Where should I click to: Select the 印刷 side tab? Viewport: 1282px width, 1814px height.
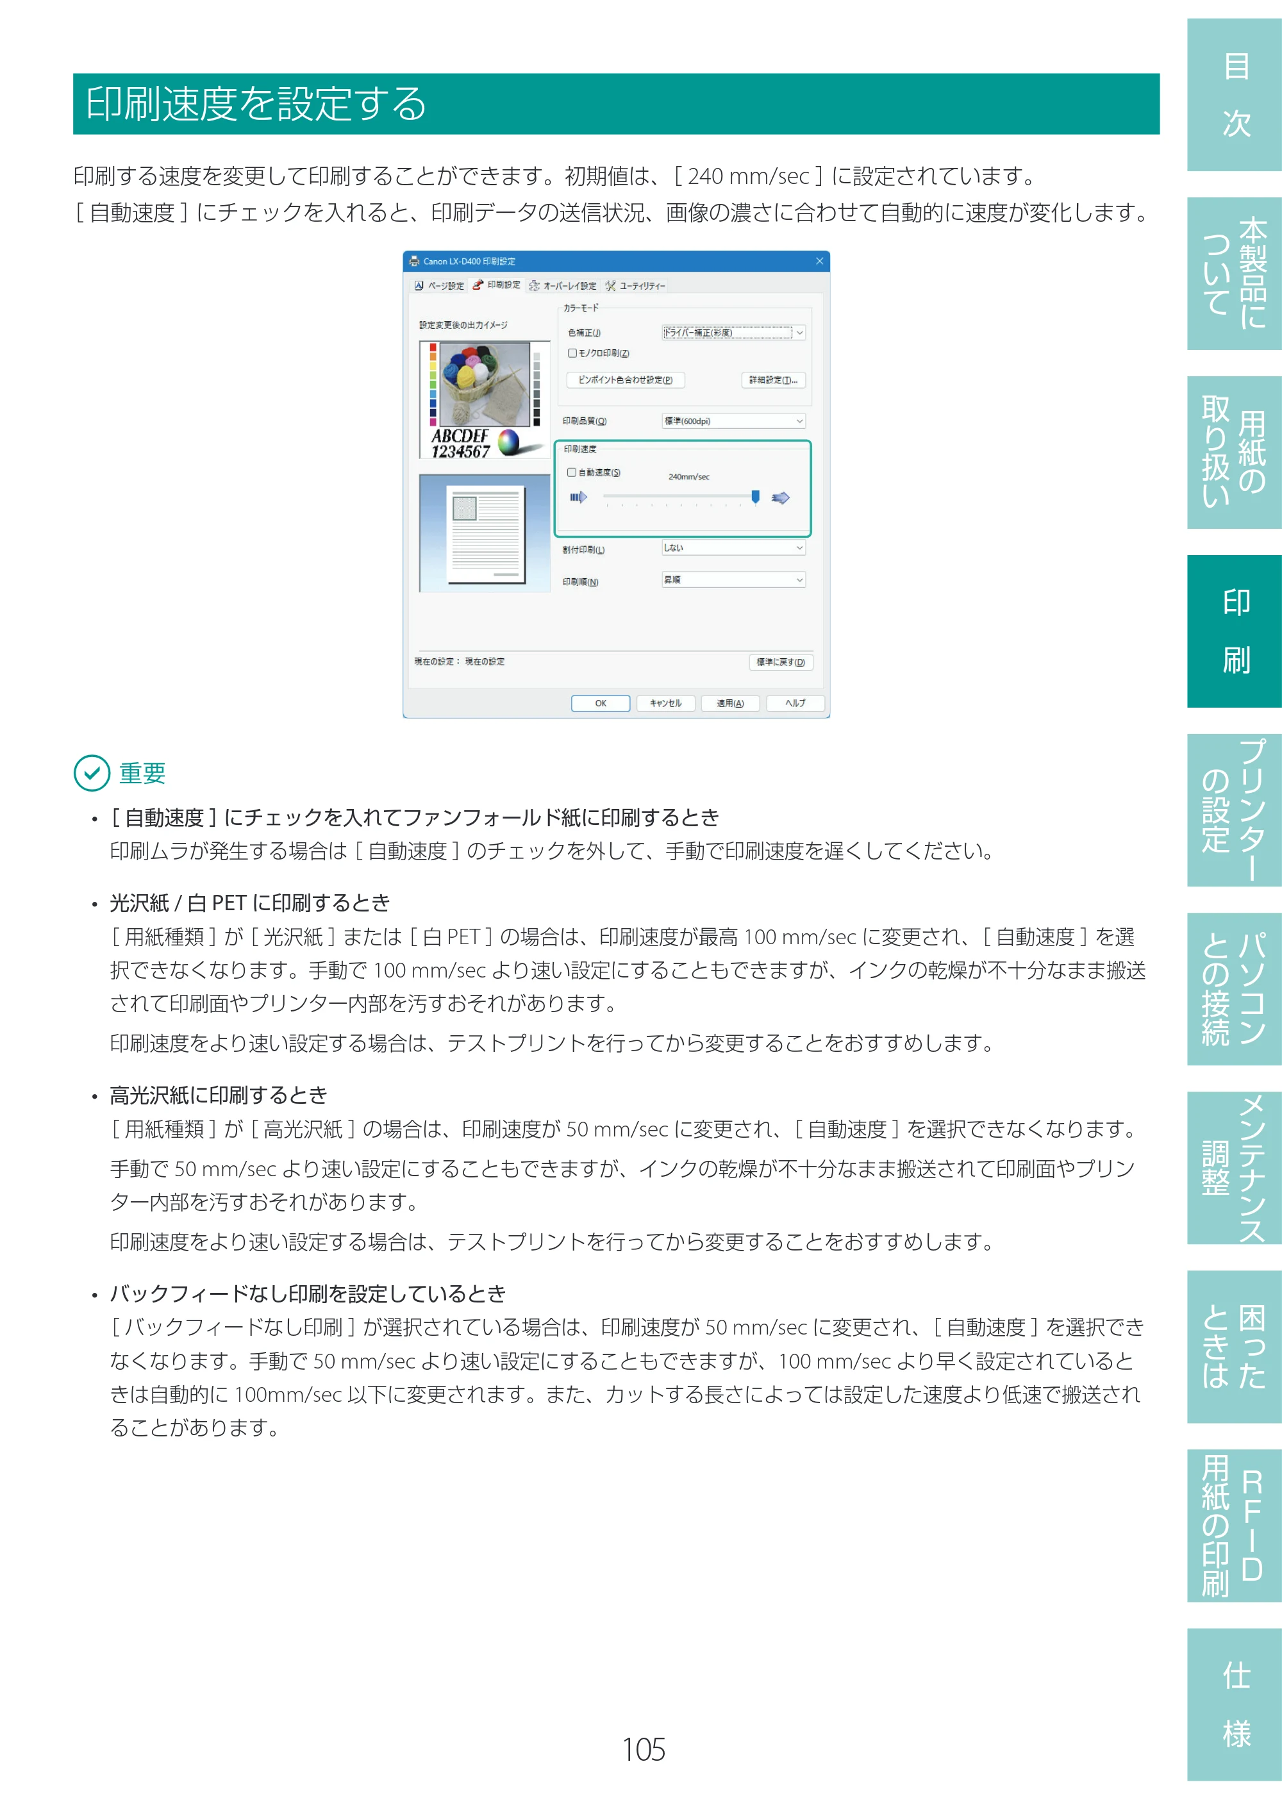[x=1235, y=631]
